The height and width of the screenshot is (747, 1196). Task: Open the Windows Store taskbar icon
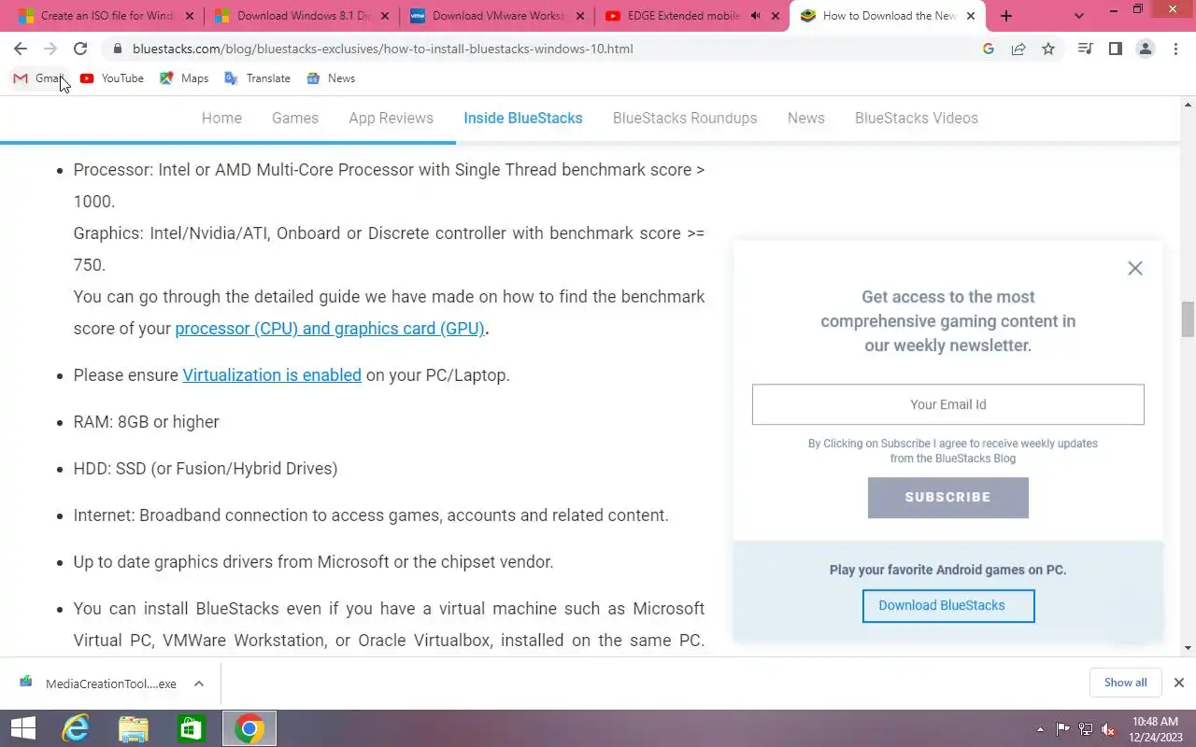pyautogui.click(x=191, y=728)
